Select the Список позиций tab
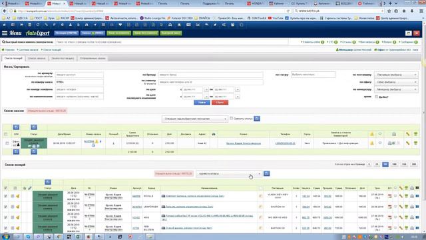 pos(13,58)
